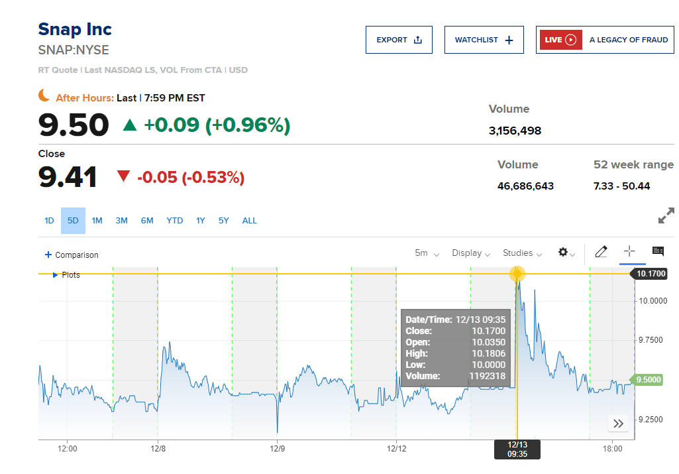Click the chart settings gear icon

click(x=563, y=252)
